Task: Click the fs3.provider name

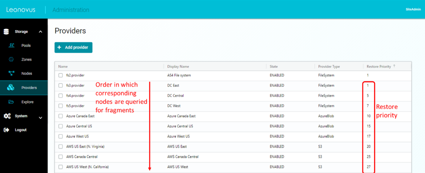Action: 75,86
